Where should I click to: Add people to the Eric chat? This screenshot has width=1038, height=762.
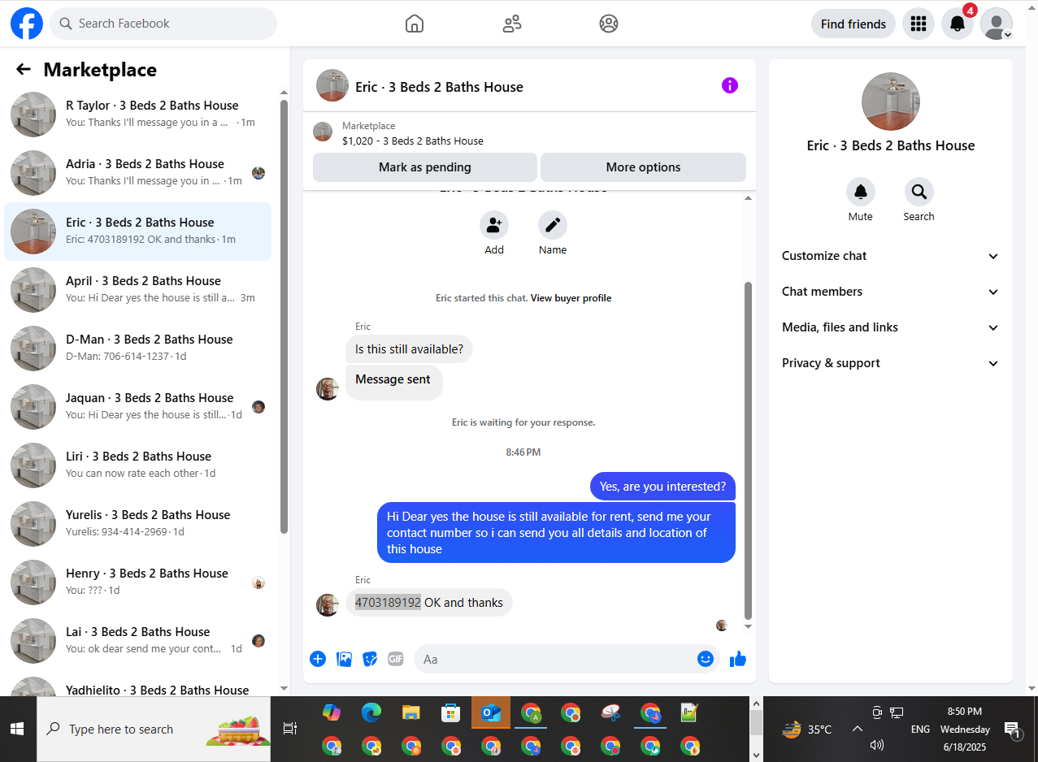pyautogui.click(x=494, y=225)
